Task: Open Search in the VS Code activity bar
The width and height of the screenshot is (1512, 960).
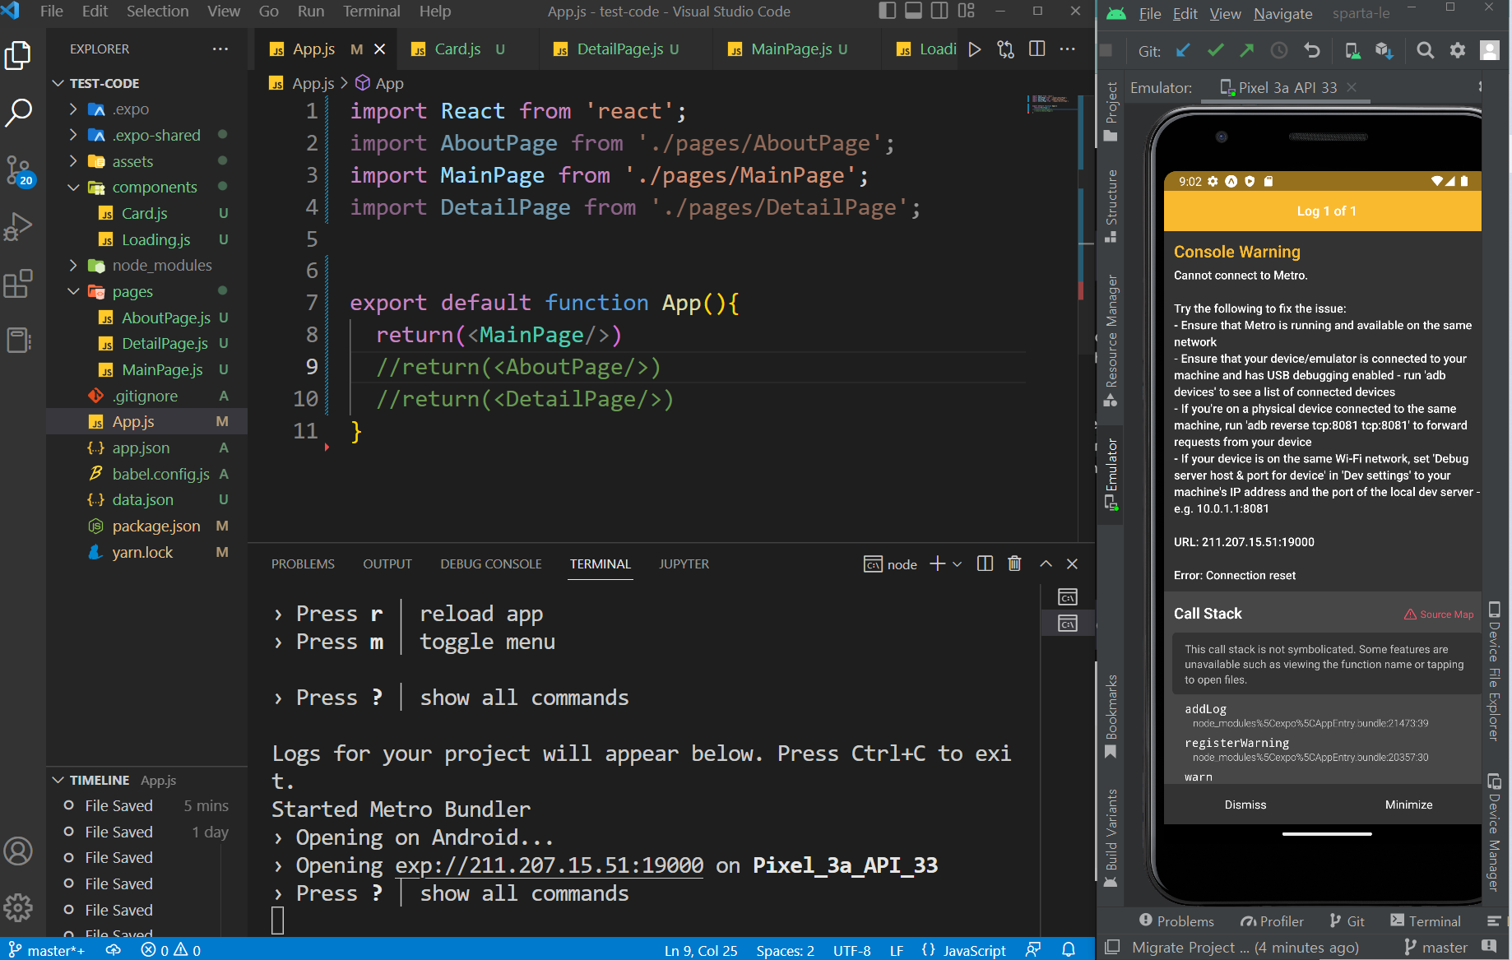Action: 18,113
